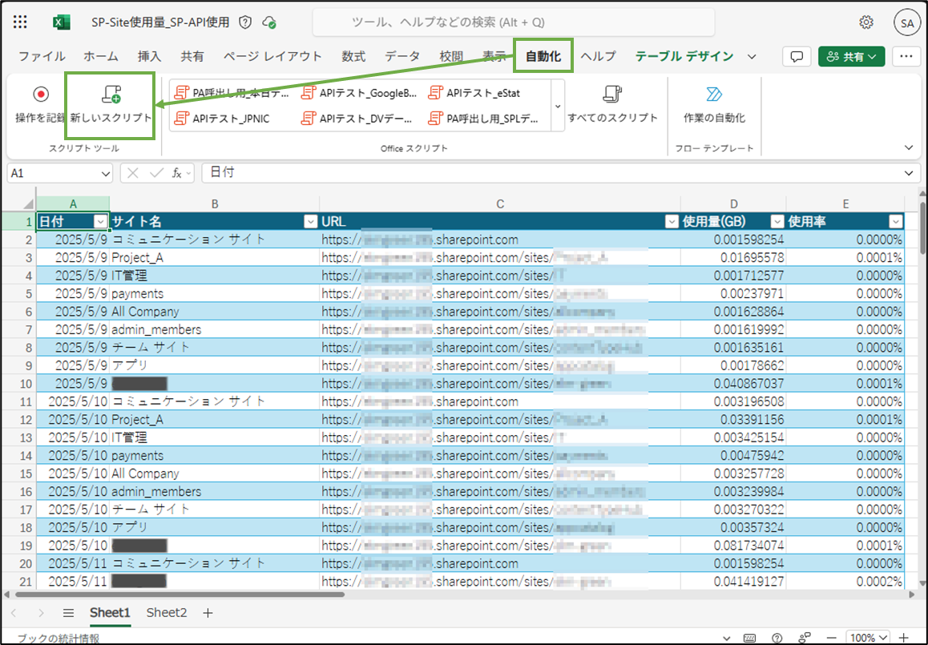Run the APIテスト_DVデー... script
This screenshot has height=645, width=928.
point(357,119)
